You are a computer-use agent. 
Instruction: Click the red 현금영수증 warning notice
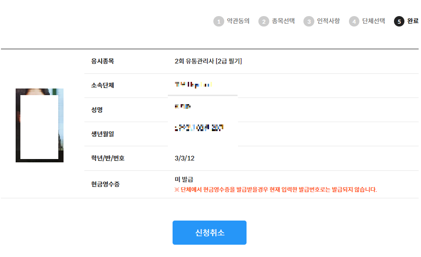click(x=275, y=190)
